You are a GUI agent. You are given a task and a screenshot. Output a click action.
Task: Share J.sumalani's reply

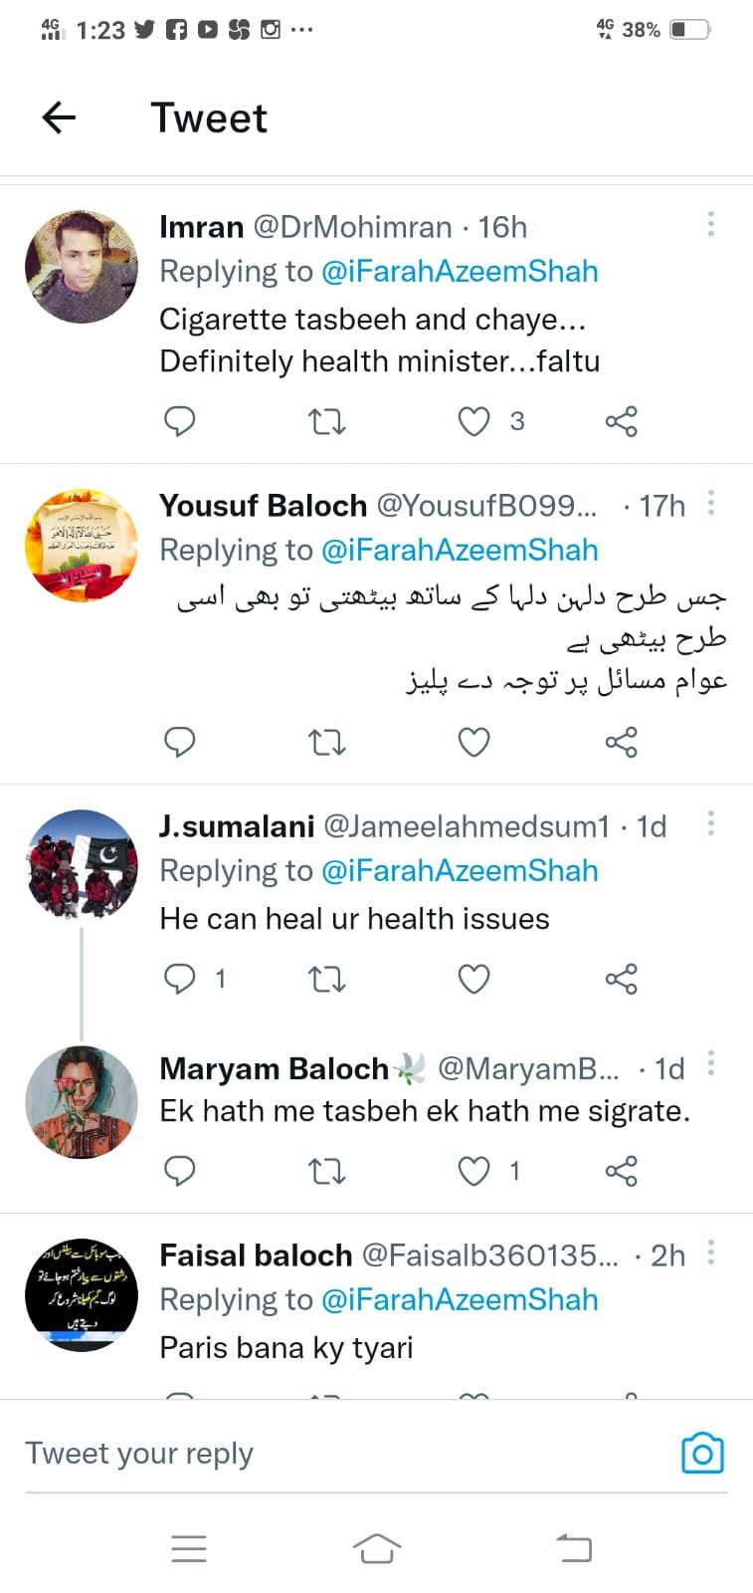point(621,979)
